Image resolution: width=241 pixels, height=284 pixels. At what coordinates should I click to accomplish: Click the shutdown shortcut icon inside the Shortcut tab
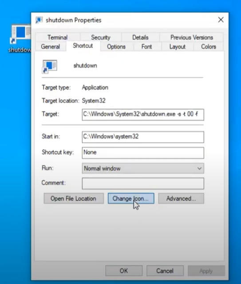[49, 67]
